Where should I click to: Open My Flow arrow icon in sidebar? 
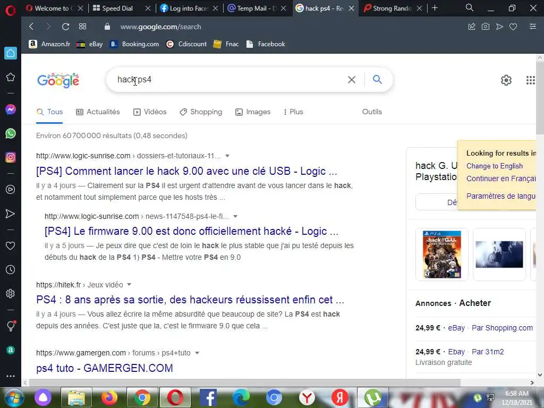tap(11, 214)
